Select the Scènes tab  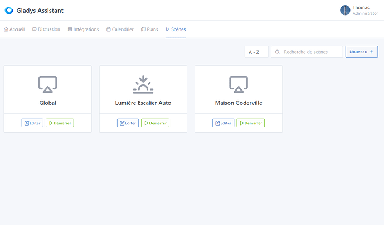pyautogui.click(x=176, y=29)
